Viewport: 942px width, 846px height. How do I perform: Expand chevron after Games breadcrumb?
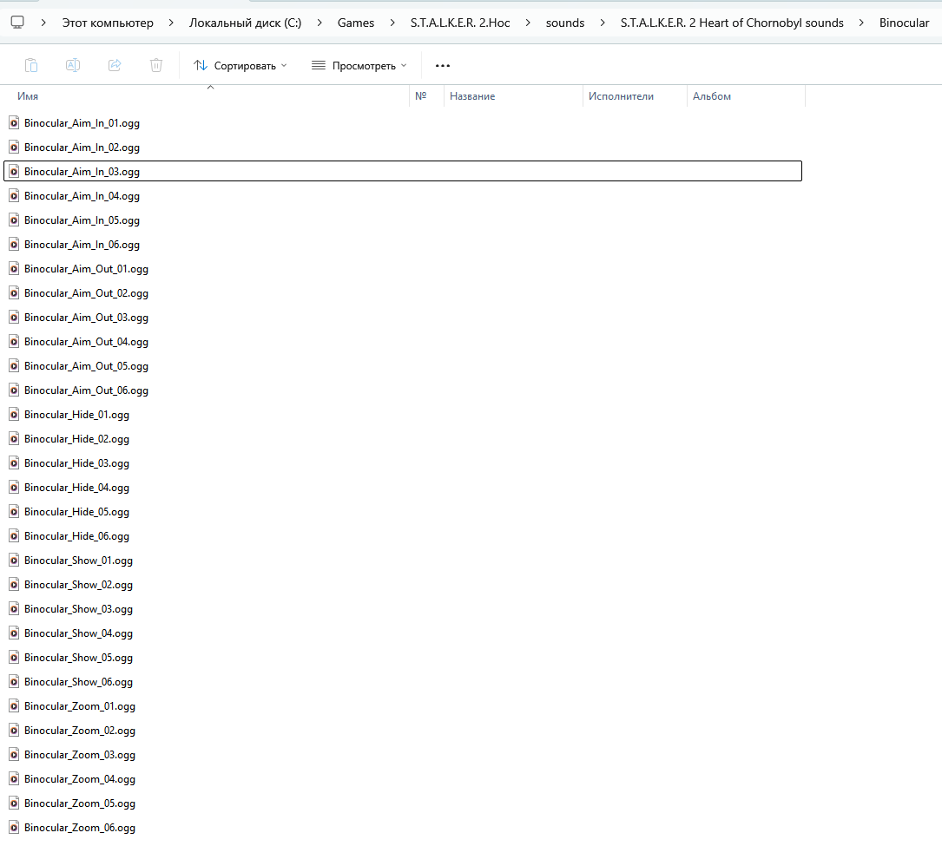pos(392,23)
